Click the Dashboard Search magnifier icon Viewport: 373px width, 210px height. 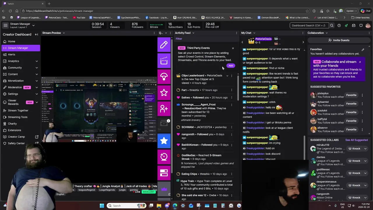pos(332,25)
